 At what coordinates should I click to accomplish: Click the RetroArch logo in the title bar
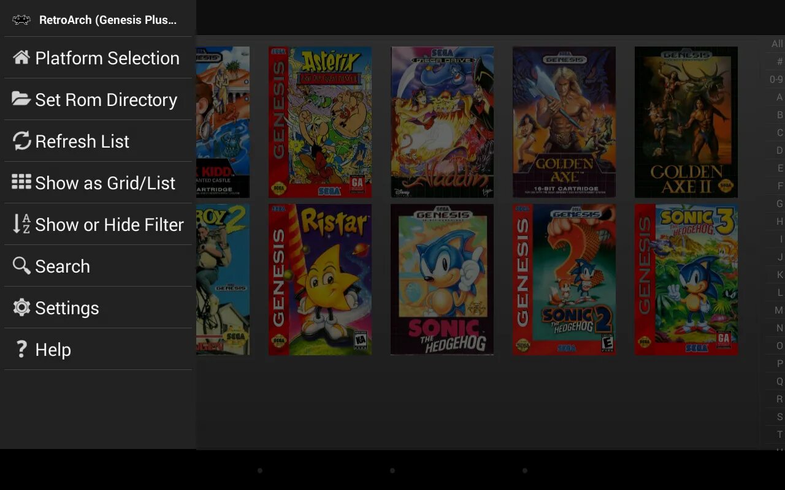click(20, 19)
